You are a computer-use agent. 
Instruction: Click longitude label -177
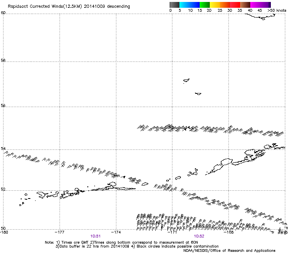[x=60, y=232]
